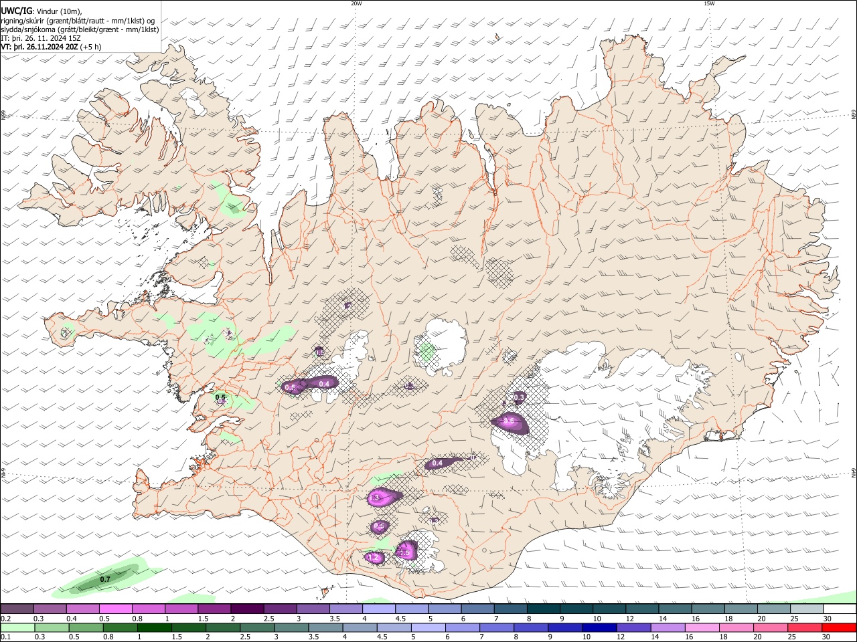Select the top legend swatch between 1 and 1.5

(x=181, y=609)
